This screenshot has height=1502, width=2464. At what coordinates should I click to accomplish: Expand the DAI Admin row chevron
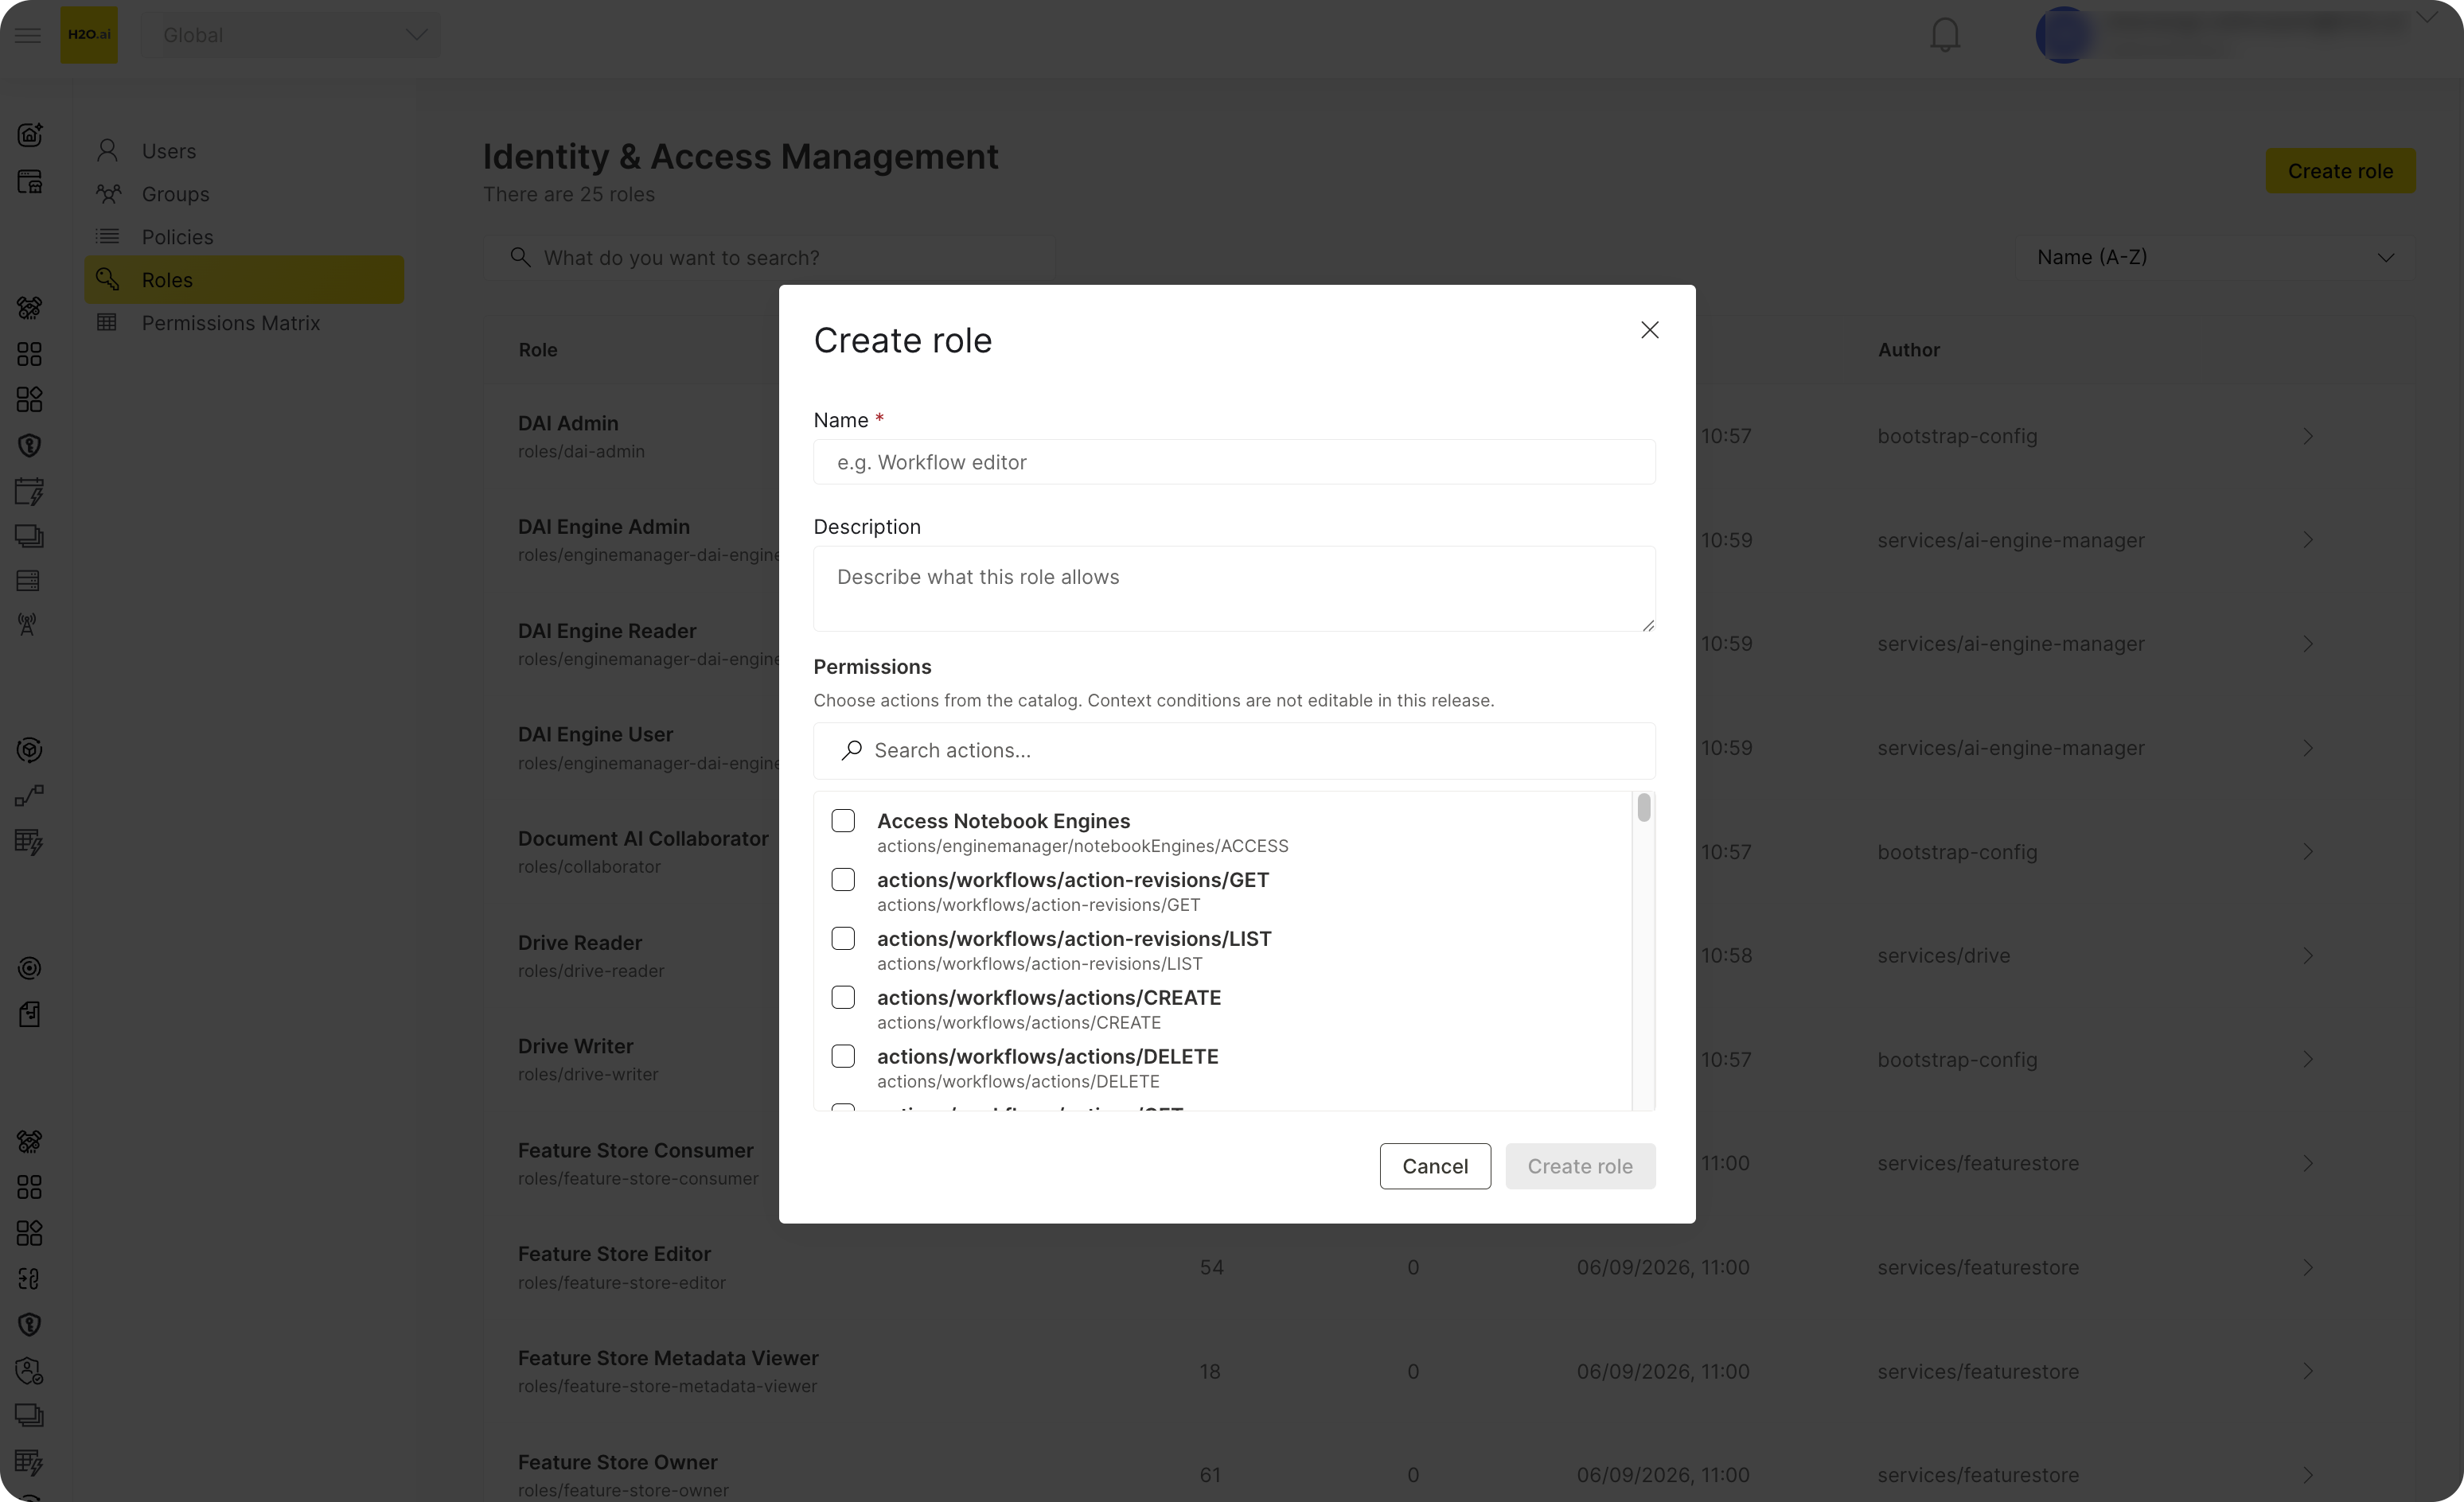(x=2308, y=437)
